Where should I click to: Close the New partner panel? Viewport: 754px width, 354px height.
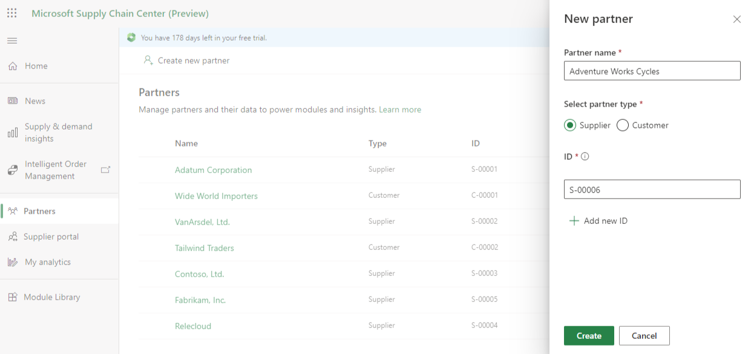pos(737,19)
